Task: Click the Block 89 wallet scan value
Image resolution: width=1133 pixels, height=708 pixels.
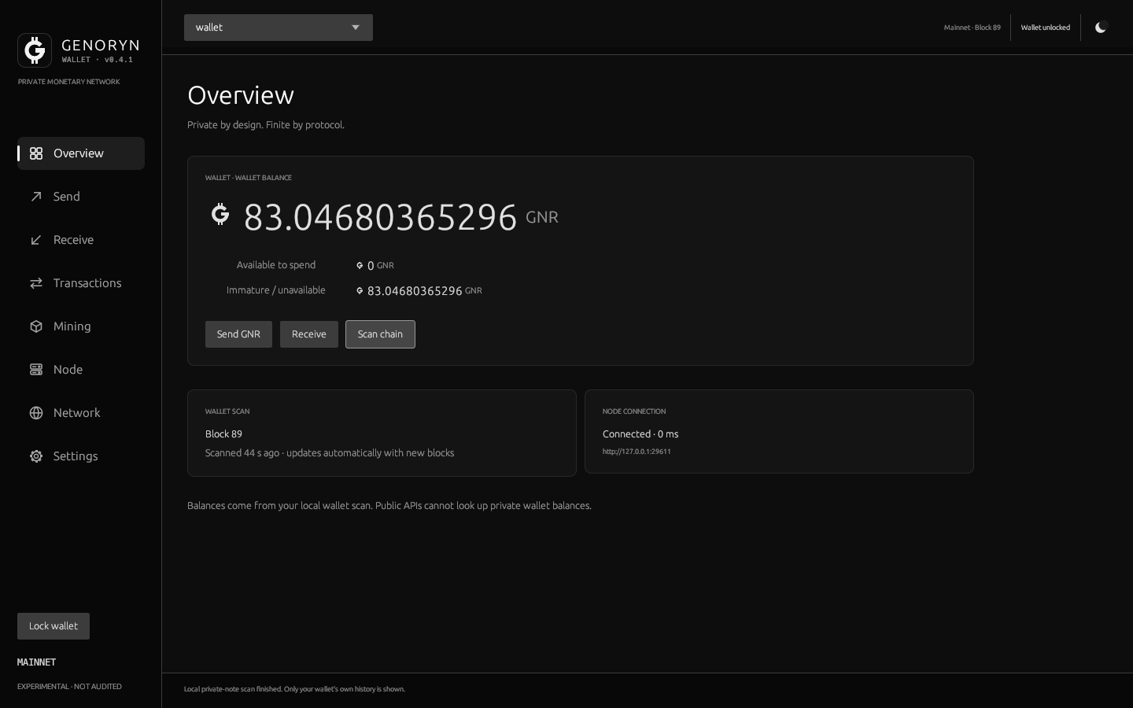Action: tap(223, 434)
